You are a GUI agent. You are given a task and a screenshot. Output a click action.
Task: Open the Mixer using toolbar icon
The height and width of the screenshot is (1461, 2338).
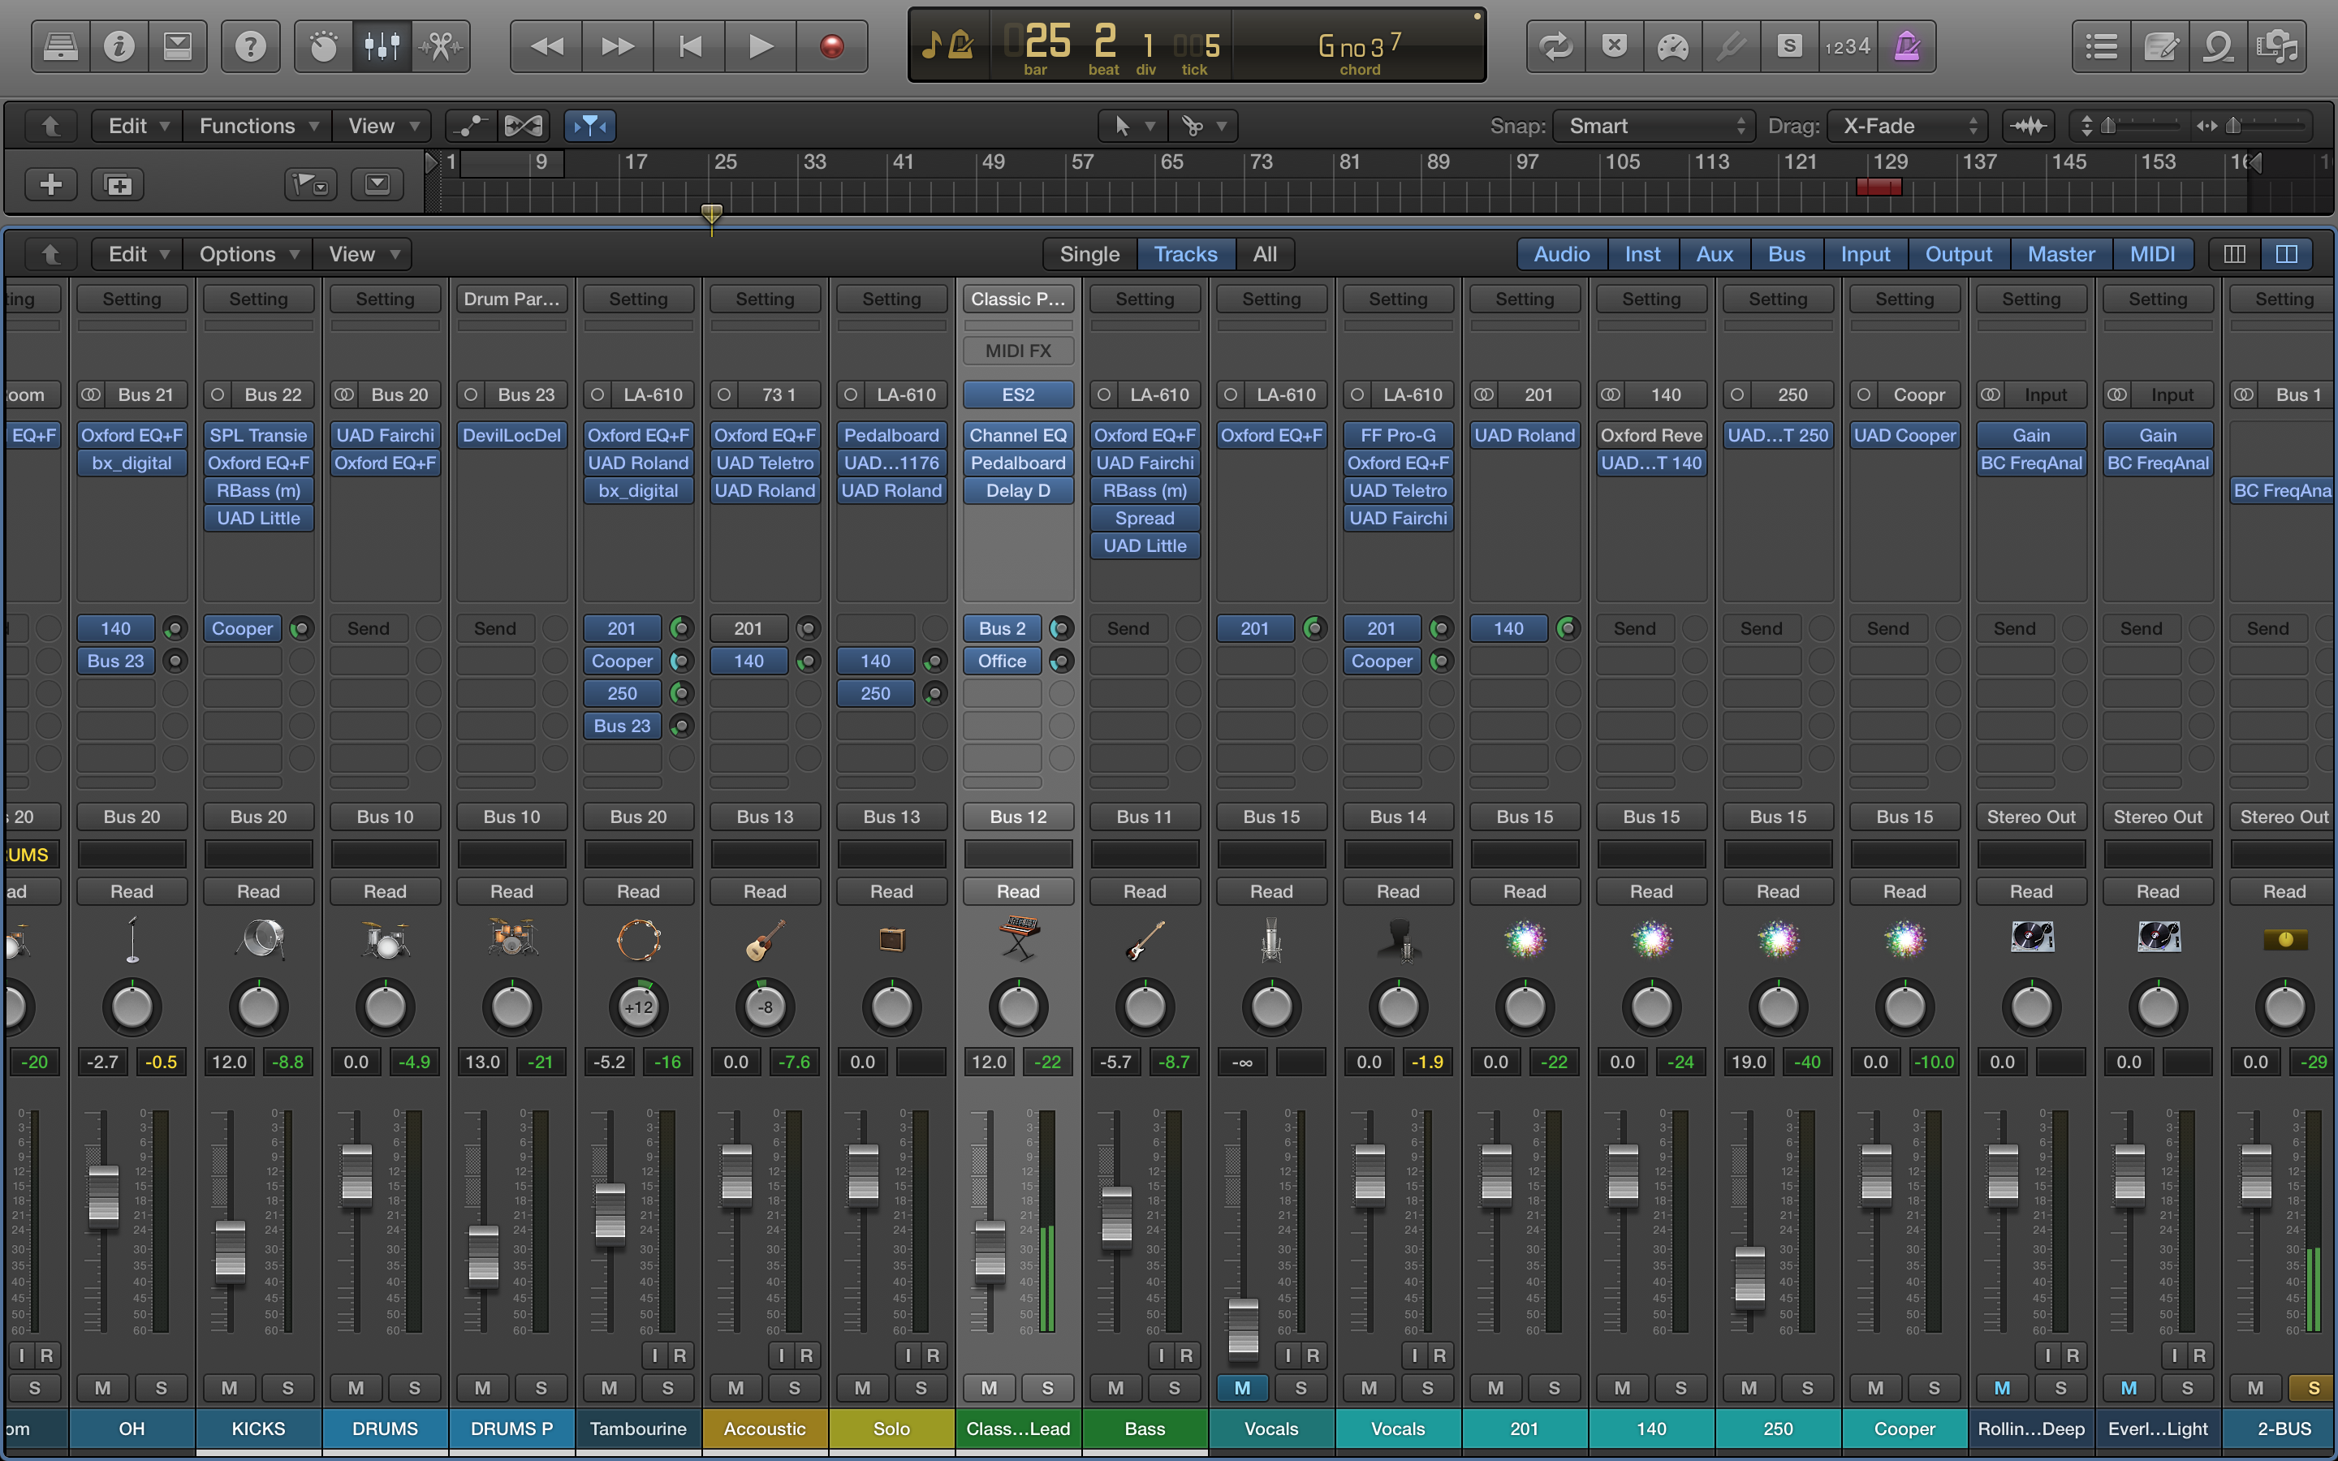[x=382, y=45]
